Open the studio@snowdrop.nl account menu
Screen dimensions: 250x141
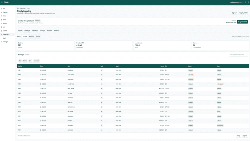pyautogui.click(x=235, y=2)
